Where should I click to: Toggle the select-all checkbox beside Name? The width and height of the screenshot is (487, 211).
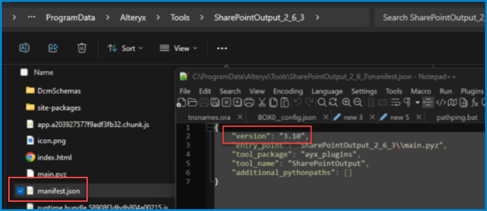(x=24, y=72)
